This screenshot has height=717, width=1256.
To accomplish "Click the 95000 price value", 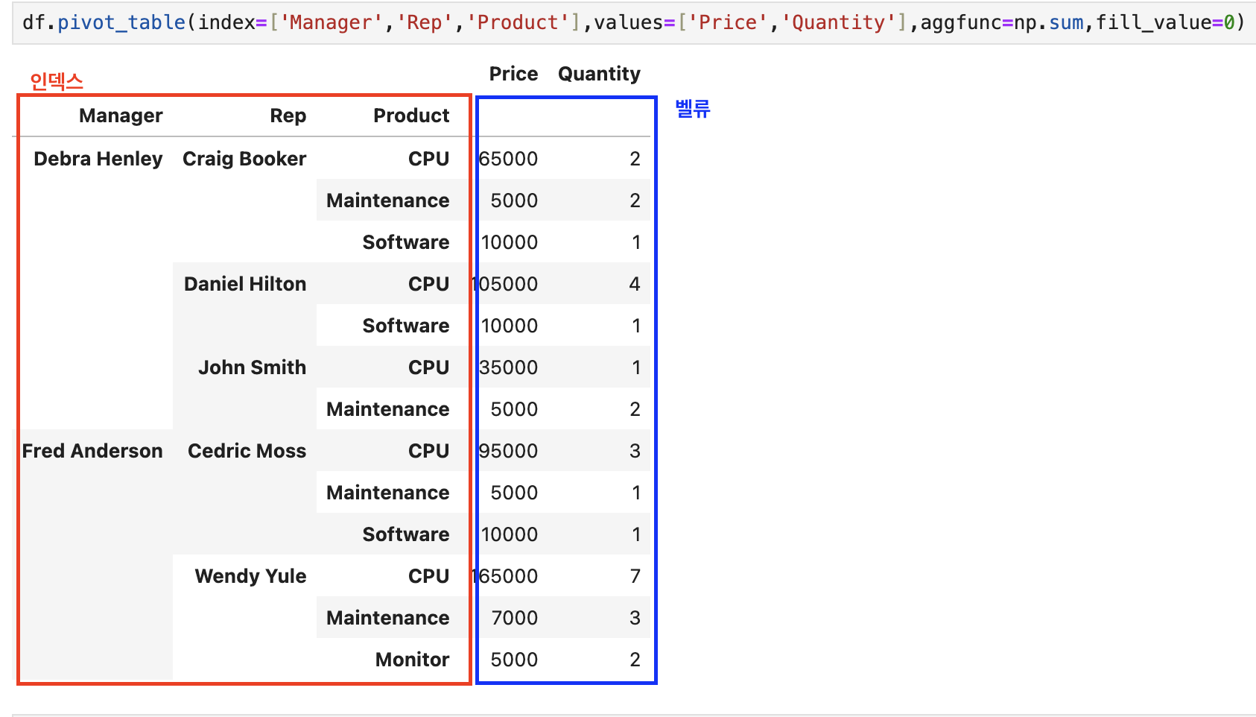I will 508,451.
